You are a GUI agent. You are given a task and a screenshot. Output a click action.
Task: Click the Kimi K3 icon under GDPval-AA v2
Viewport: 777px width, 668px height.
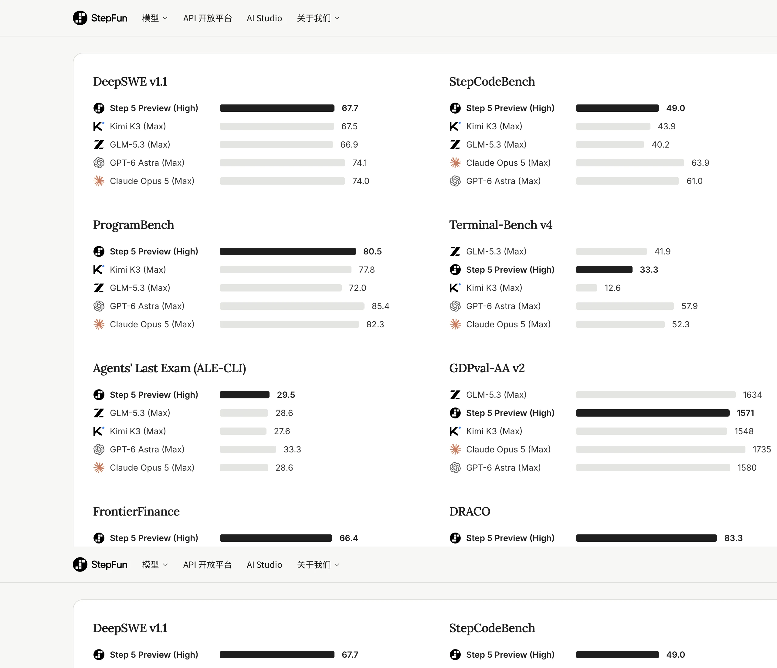click(455, 431)
